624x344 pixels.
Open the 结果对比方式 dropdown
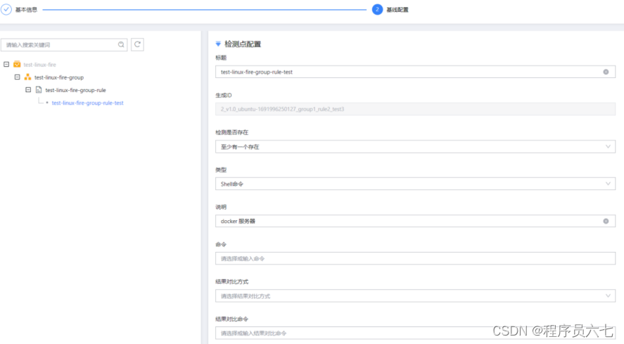(415, 296)
